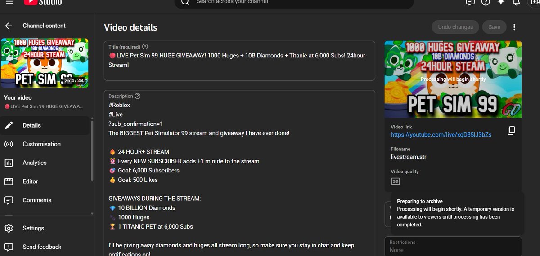Click the '#Live' line in the description

(x=116, y=115)
